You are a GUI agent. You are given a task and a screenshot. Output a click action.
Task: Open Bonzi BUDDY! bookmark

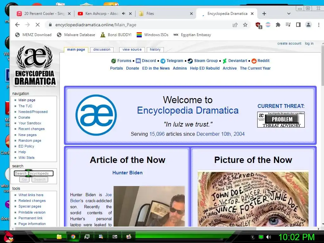[116, 35]
